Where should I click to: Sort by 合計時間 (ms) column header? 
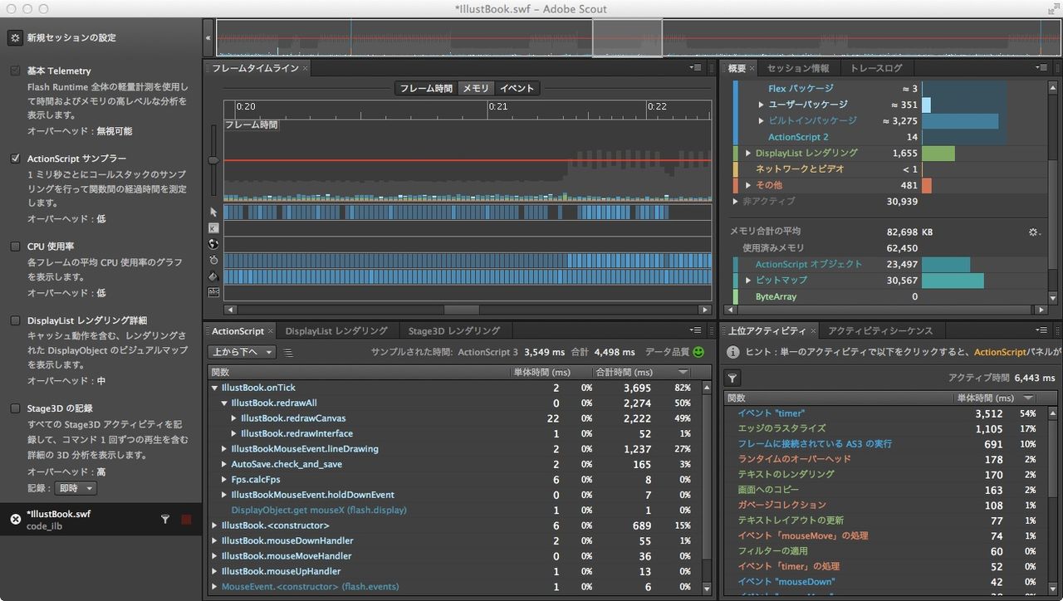point(642,373)
